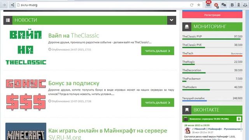Screen dimensions: 249x140
Task: Click the TheModern 46/100 count
Action: click(x=238, y=87)
